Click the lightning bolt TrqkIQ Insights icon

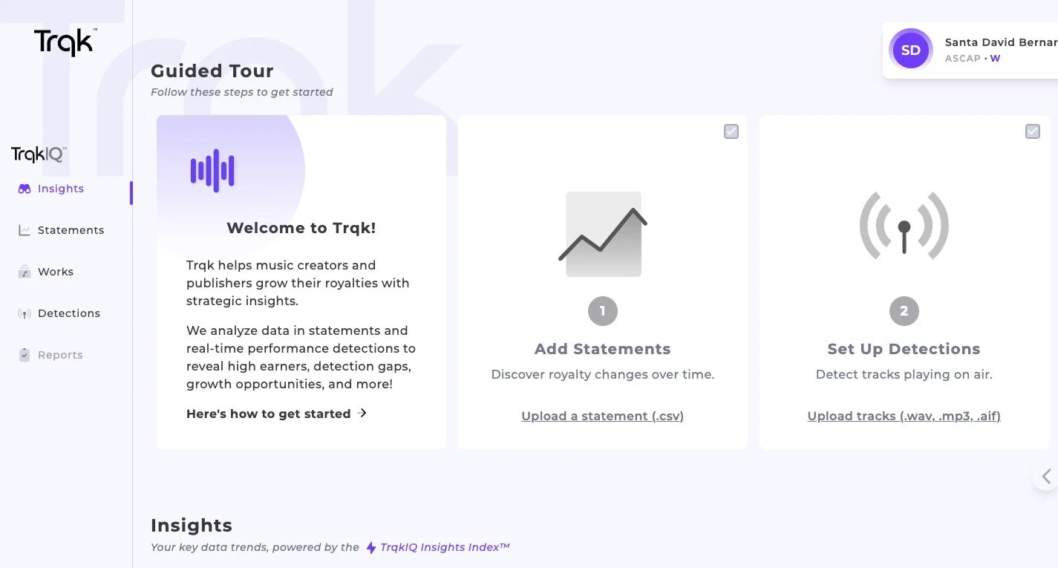[371, 548]
